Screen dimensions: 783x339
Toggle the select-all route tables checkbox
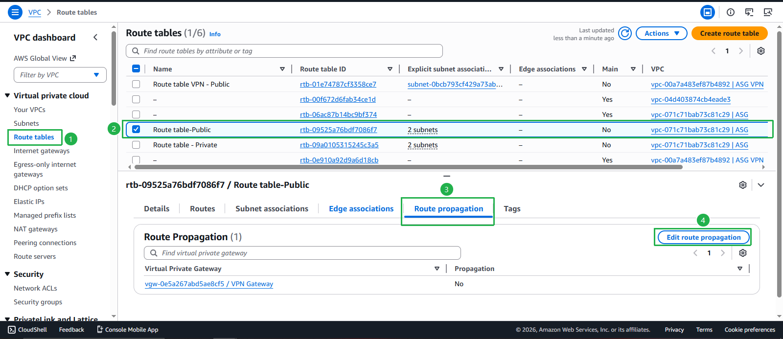tap(136, 69)
